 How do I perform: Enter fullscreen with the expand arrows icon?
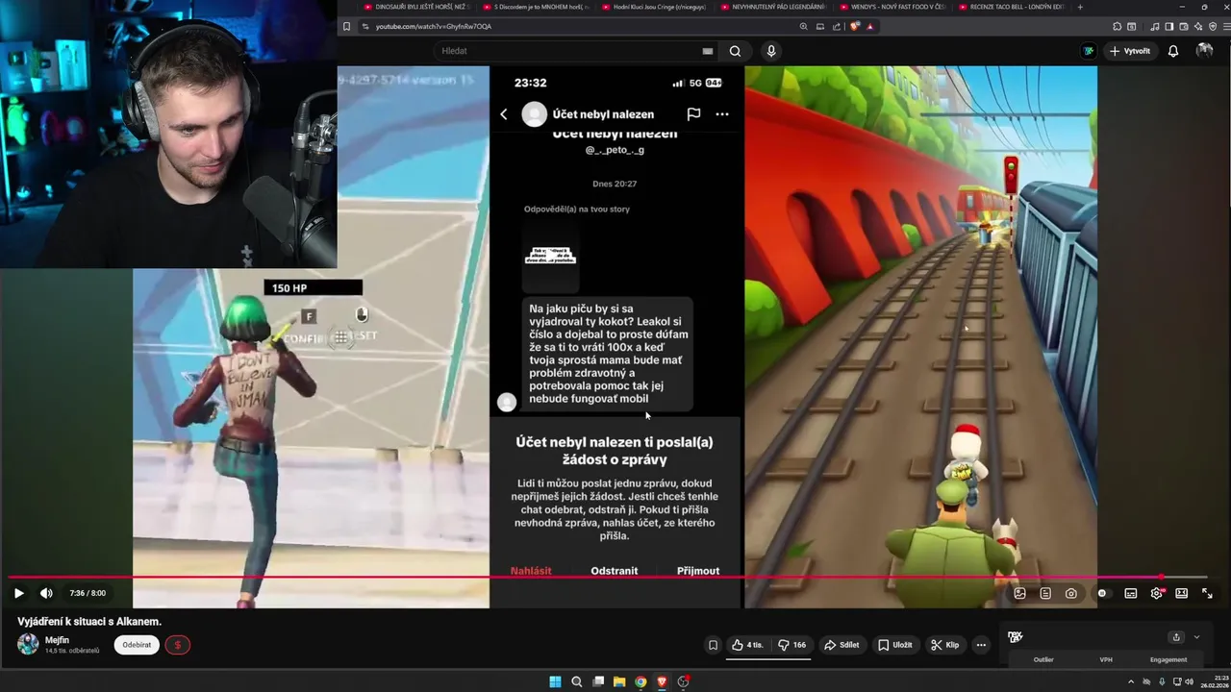click(x=1208, y=593)
